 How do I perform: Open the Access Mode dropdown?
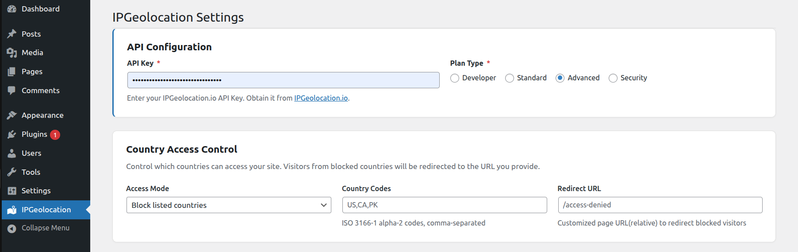(229, 205)
